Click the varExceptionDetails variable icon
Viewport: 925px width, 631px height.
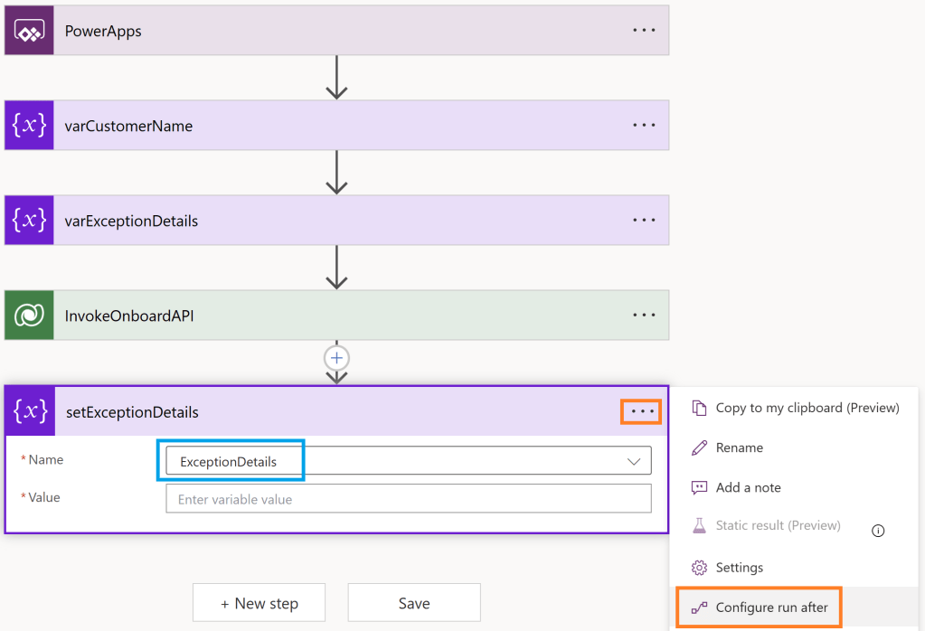29,221
